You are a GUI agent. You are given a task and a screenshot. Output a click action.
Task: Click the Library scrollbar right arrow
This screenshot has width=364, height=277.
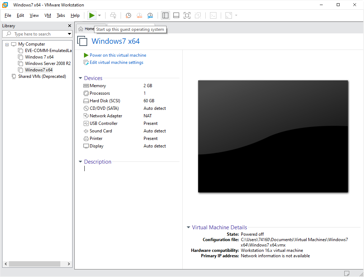69,264
